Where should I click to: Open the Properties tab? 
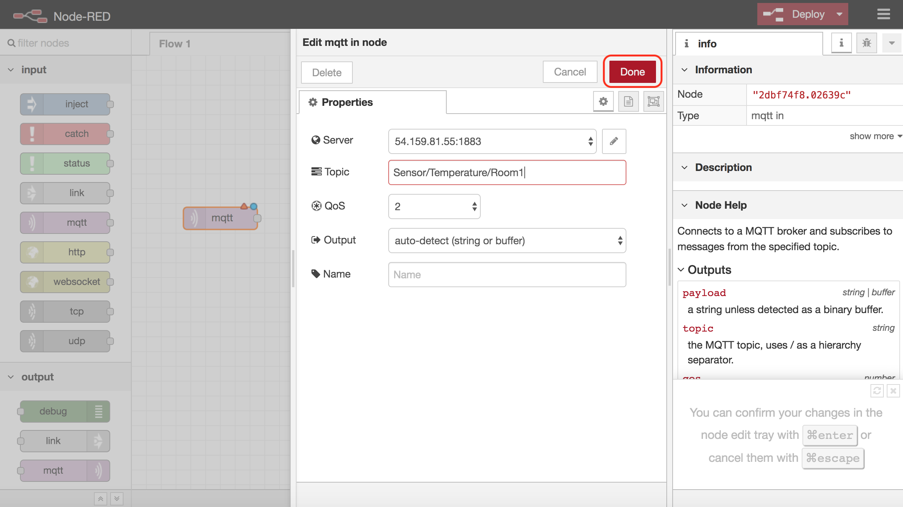372,102
